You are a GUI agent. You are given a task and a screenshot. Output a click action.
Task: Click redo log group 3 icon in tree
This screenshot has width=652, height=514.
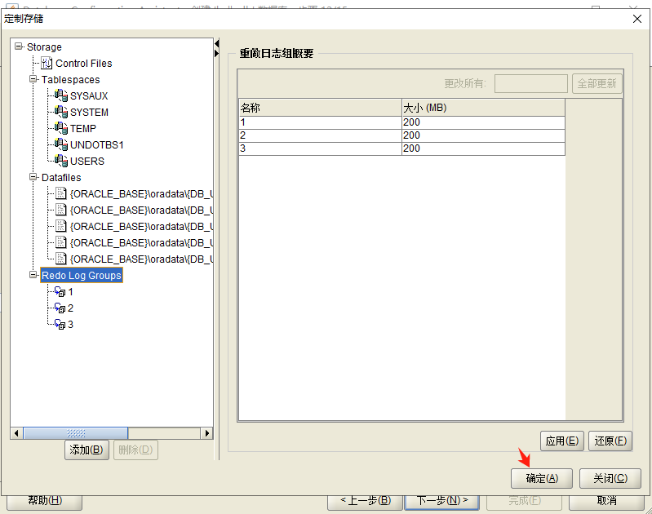coord(60,325)
